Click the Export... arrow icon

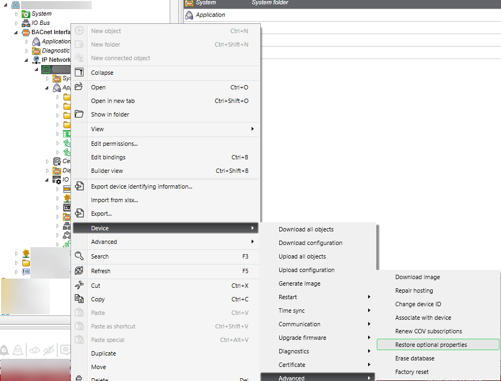click(79, 213)
